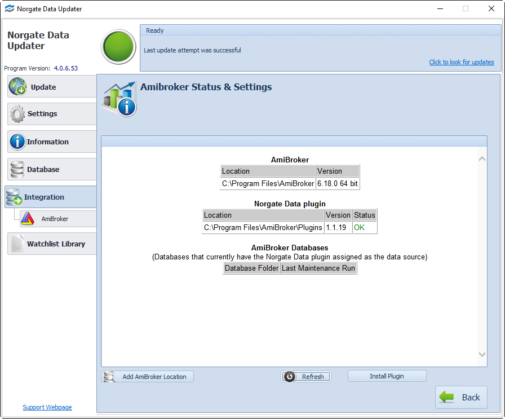Click the Refresh button label
This screenshot has height=419, width=505.
[x=313, y=377]
